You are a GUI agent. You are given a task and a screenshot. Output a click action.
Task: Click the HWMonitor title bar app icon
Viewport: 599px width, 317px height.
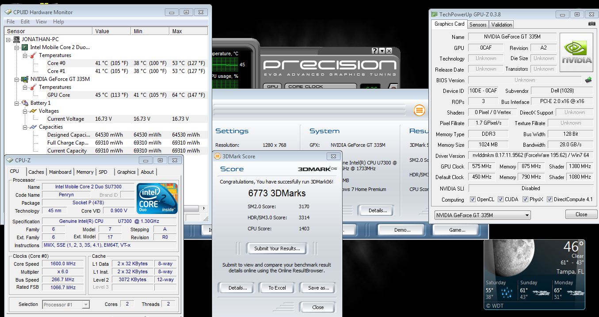8,12
